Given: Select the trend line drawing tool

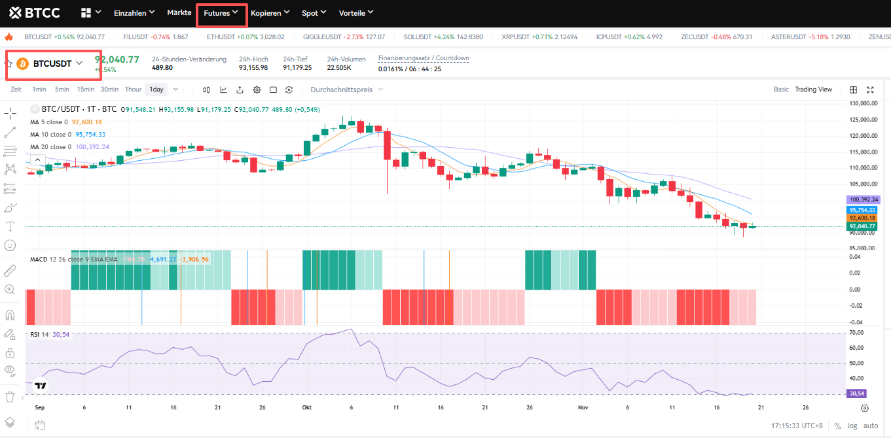Looking at the screenshot, I should click(10, 132).
